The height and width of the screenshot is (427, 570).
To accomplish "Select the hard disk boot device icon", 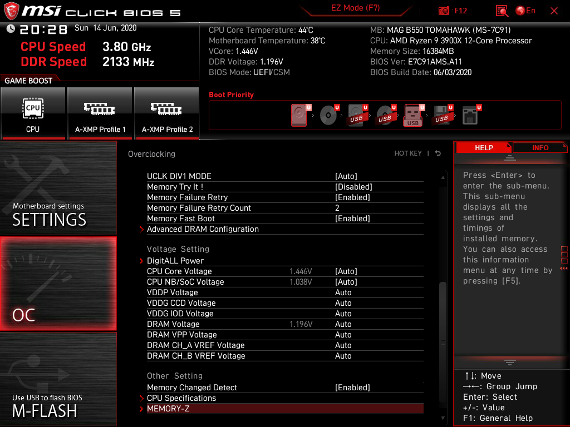I will (x=301, y=115).
